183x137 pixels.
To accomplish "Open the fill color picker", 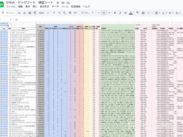I will (138, 13).
